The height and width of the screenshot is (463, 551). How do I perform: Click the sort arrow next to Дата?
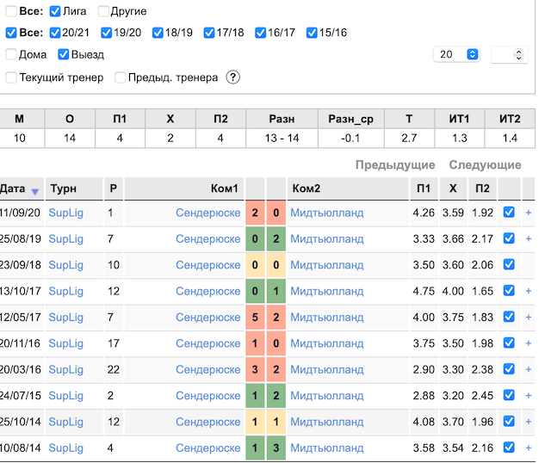click(35, 191)
